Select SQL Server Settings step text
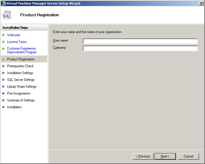The image size is (205, 164). (x=21, y=80)
